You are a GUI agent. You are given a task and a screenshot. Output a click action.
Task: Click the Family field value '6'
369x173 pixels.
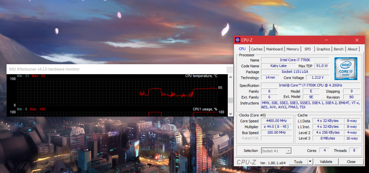click(269, 91)
